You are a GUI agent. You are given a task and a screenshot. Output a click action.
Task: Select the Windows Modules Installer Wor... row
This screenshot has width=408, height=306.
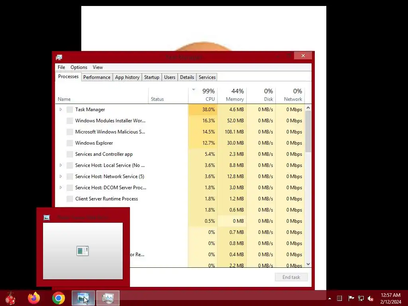(180, 121)
